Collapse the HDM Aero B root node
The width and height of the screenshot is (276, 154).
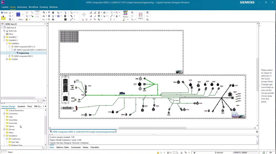click(x=2, y=28)
